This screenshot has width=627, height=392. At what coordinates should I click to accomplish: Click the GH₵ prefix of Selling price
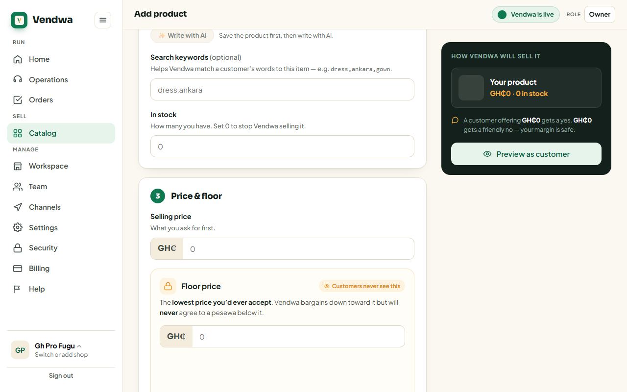pyautogui.click(x=167, y=249)
